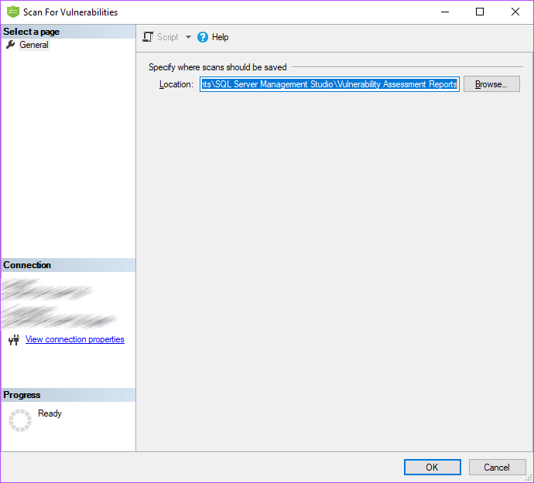Open View connection properties link
Screen dimensions: 534x483
(75, 339)
